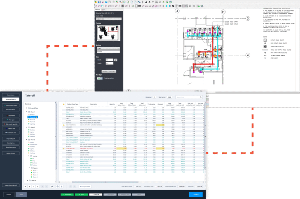300x199 pixels.
Task: Click the refresh arrows icon in drawing toolbar
Action: [x=160, y=2]
